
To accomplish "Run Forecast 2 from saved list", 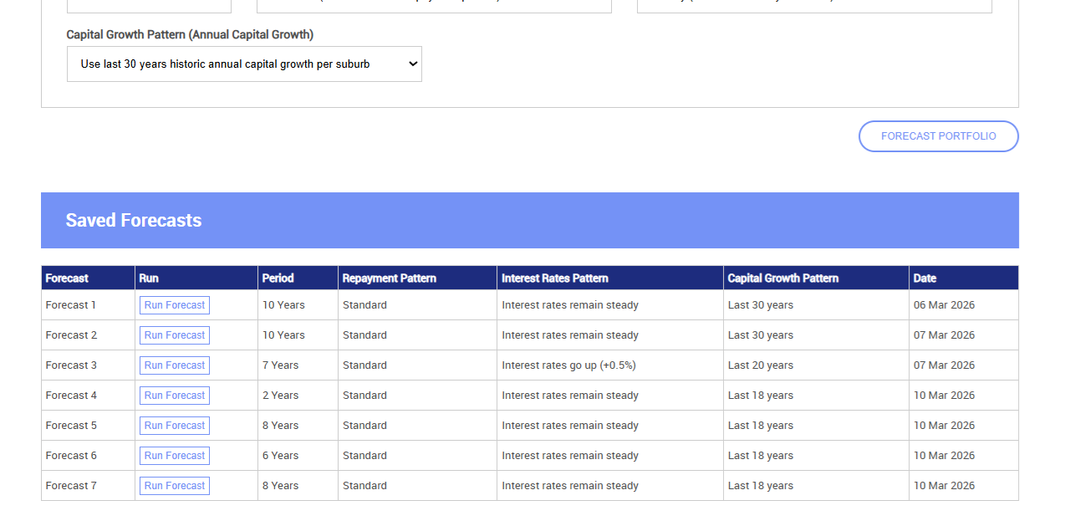I will 175,335.
